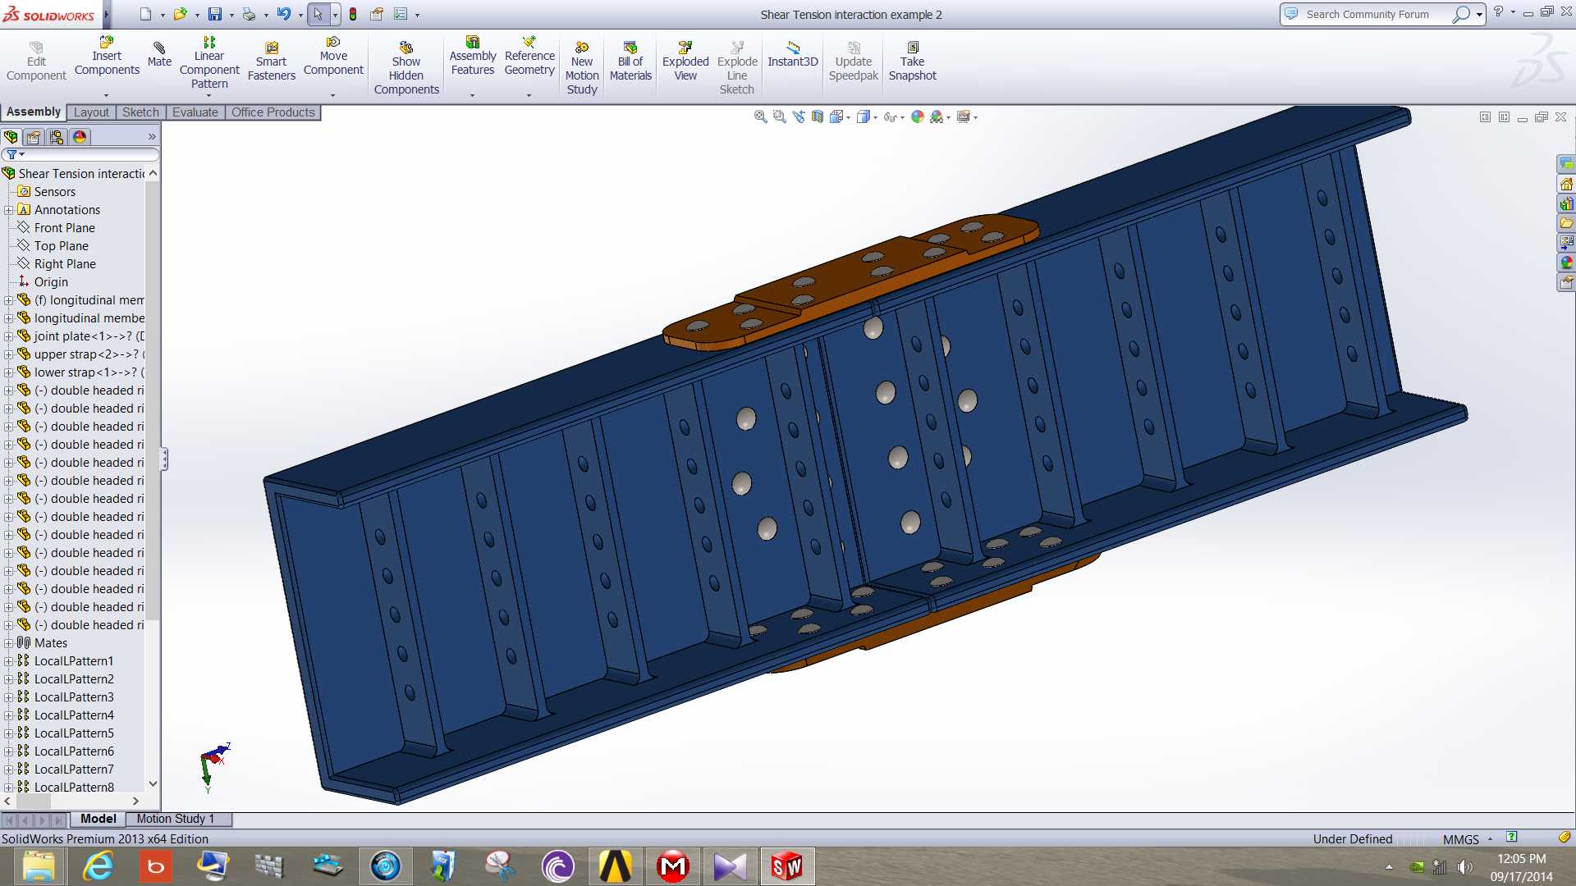Toggle the Select tool button

point(318,14)
